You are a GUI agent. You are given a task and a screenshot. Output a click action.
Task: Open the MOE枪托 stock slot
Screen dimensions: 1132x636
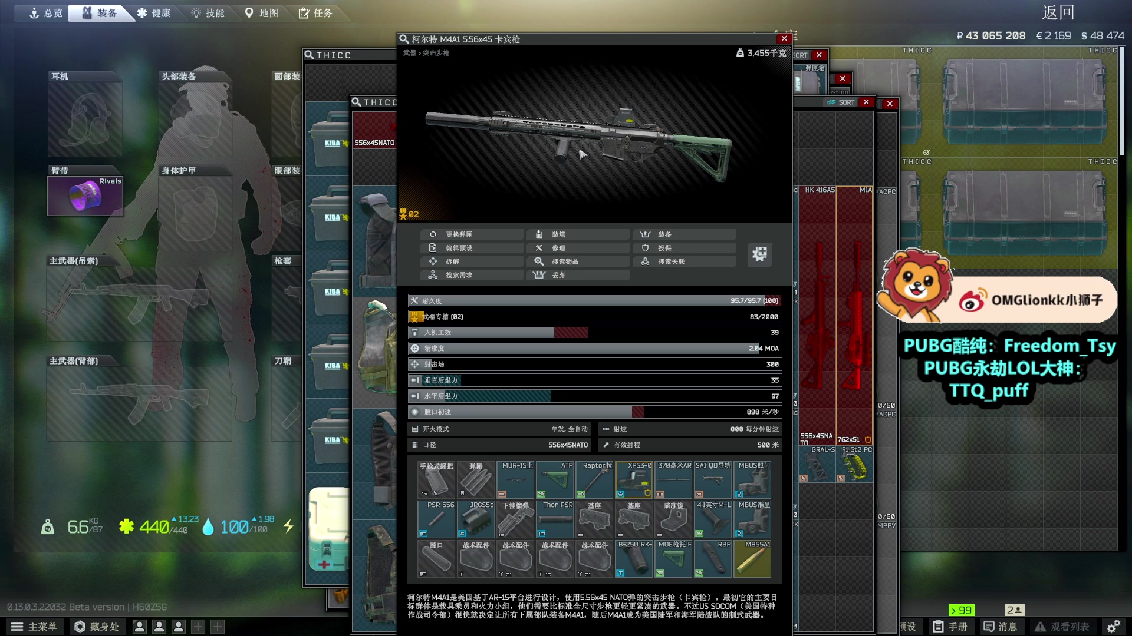(673, 559)
